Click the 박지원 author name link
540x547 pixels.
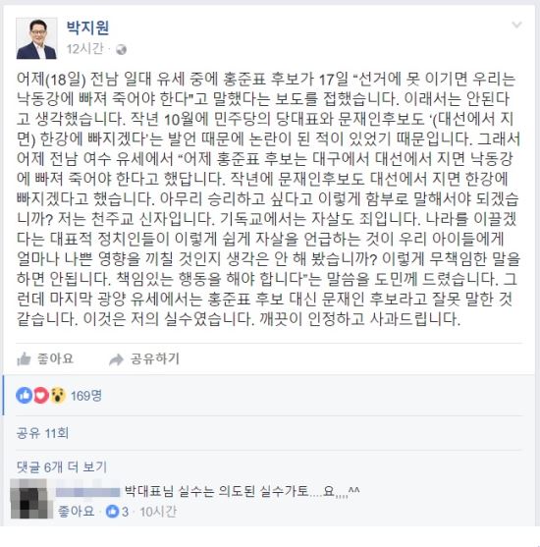tap(88, 27)
